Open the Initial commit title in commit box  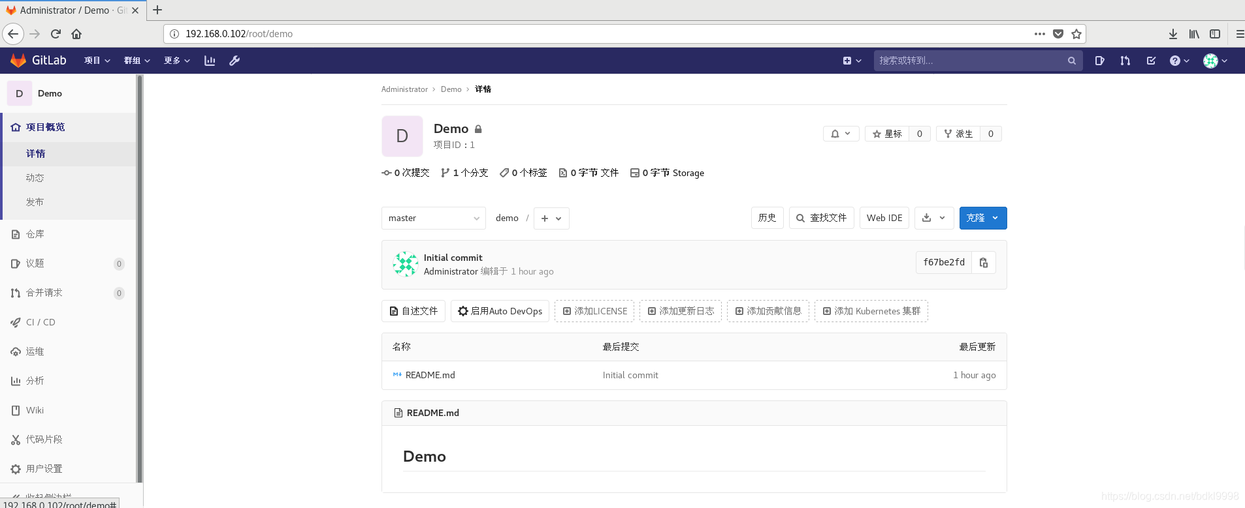[453, 258]
